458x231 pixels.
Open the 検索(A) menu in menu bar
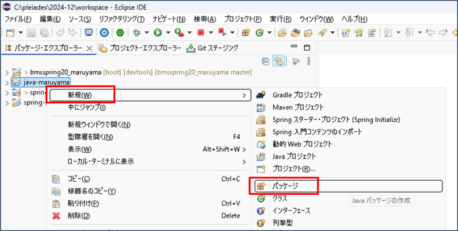(204, 19)
